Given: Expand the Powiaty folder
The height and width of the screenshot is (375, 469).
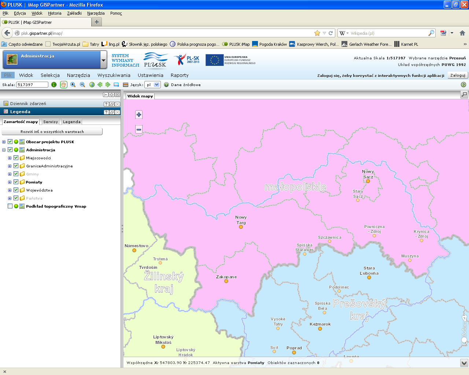Looking at the screenshot, I should (x=10, y=182).
